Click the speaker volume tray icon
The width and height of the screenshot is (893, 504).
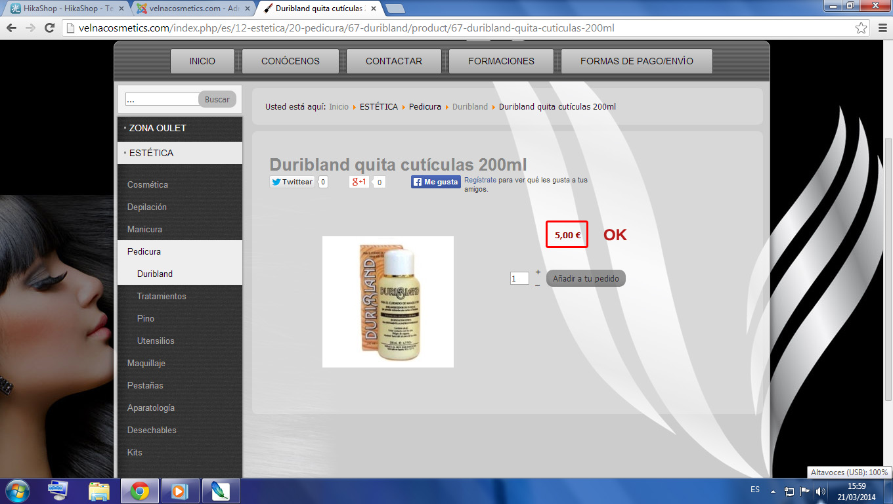click(x=820, y=491)
